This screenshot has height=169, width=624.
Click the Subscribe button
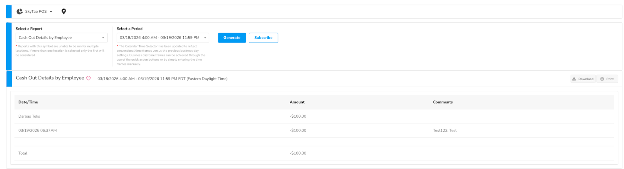pyautogui.click(x=263, y=38)
